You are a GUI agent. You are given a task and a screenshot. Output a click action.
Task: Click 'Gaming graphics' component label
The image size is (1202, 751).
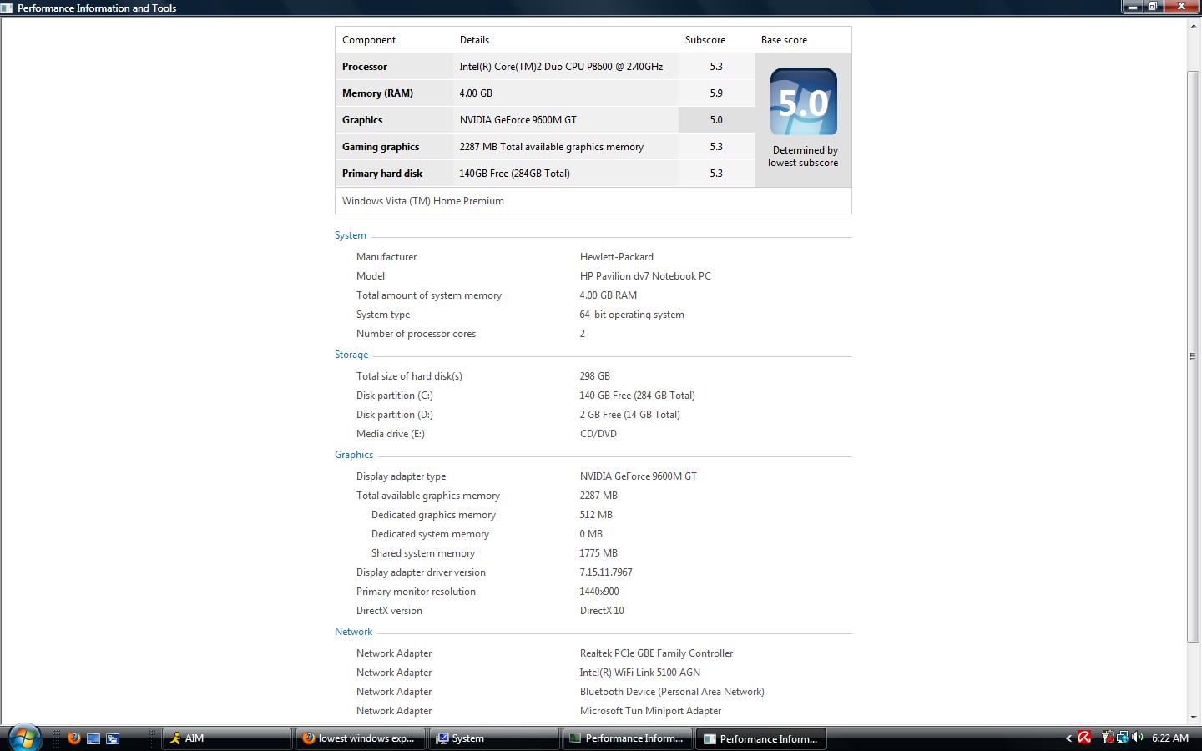[381, 147]
